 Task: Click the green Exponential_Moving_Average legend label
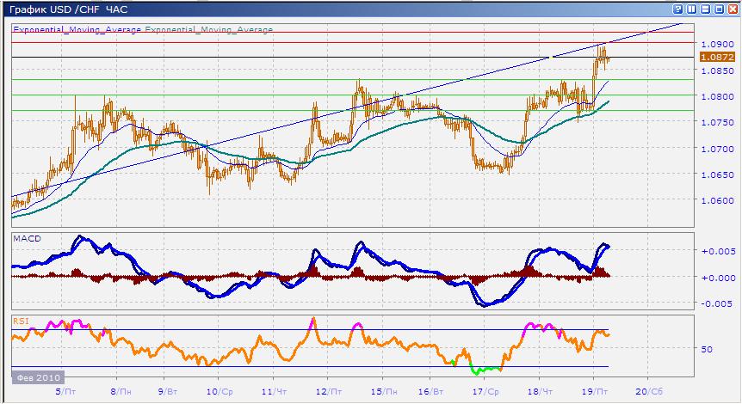pos(208,29)
